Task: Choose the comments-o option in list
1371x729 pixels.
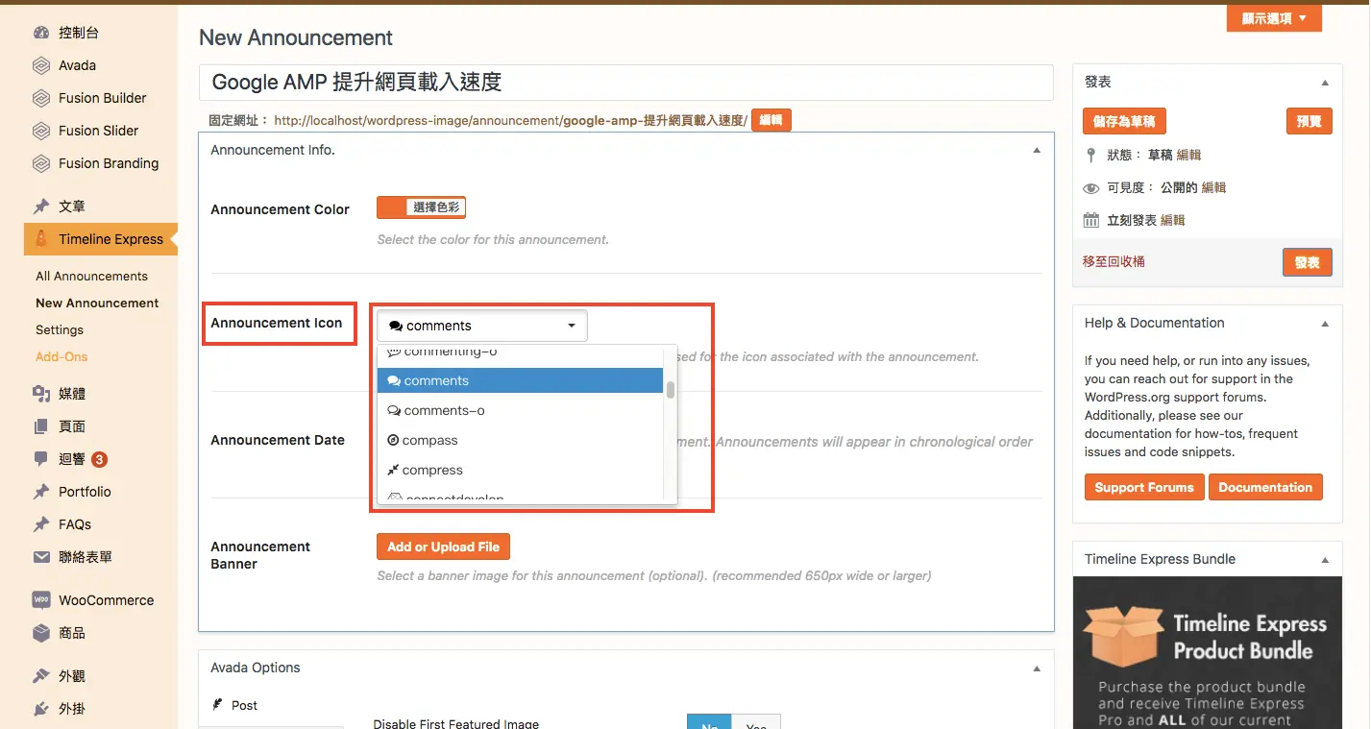Action: pos(520,410)
